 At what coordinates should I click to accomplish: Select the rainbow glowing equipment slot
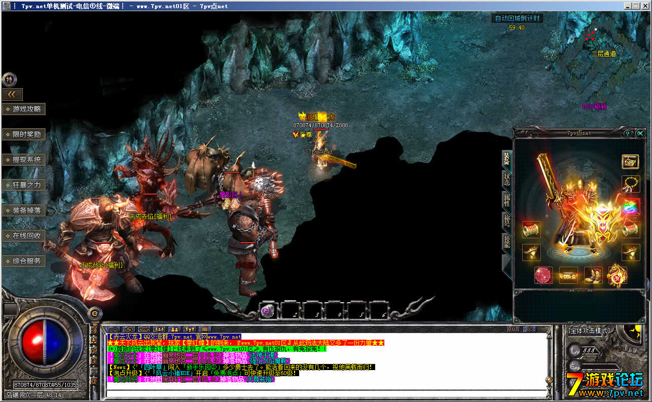coord(630,207)
